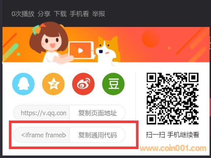Open the 下载 menu item
This screenshot has width=211, height=158.
point(60,14)
